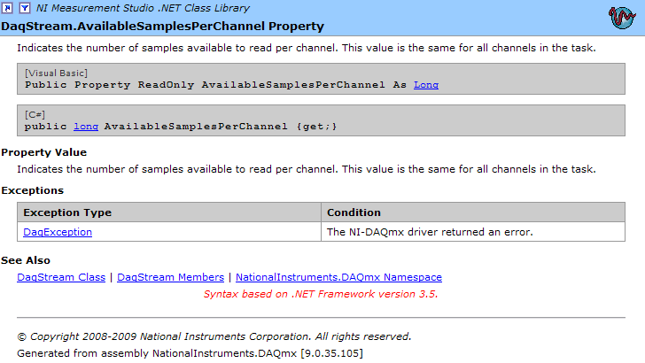The width and height of the screenshot is (645, 363).
Task: Open NationalInstruments.DAQmx Namespace link
Action: click(x=338, y=277)
